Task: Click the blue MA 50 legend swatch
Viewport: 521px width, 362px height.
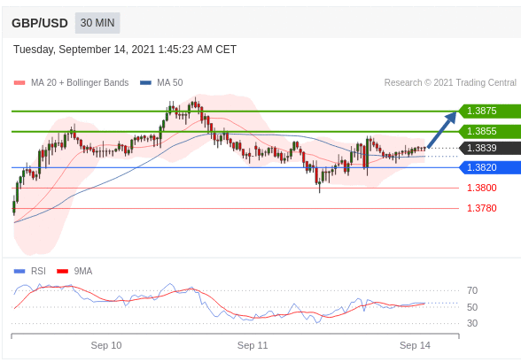Action: [145, 82]
